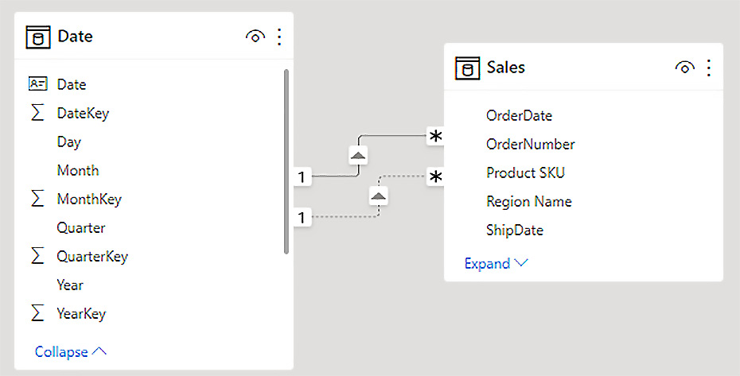Screen dimensions: 740x376
Task: Click the one-side marker of inactive dotted relationship
Action: click(x=302, y=217)
